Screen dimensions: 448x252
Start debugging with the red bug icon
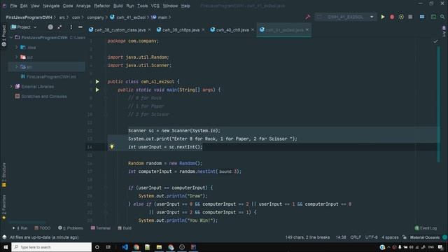[392, 17]
